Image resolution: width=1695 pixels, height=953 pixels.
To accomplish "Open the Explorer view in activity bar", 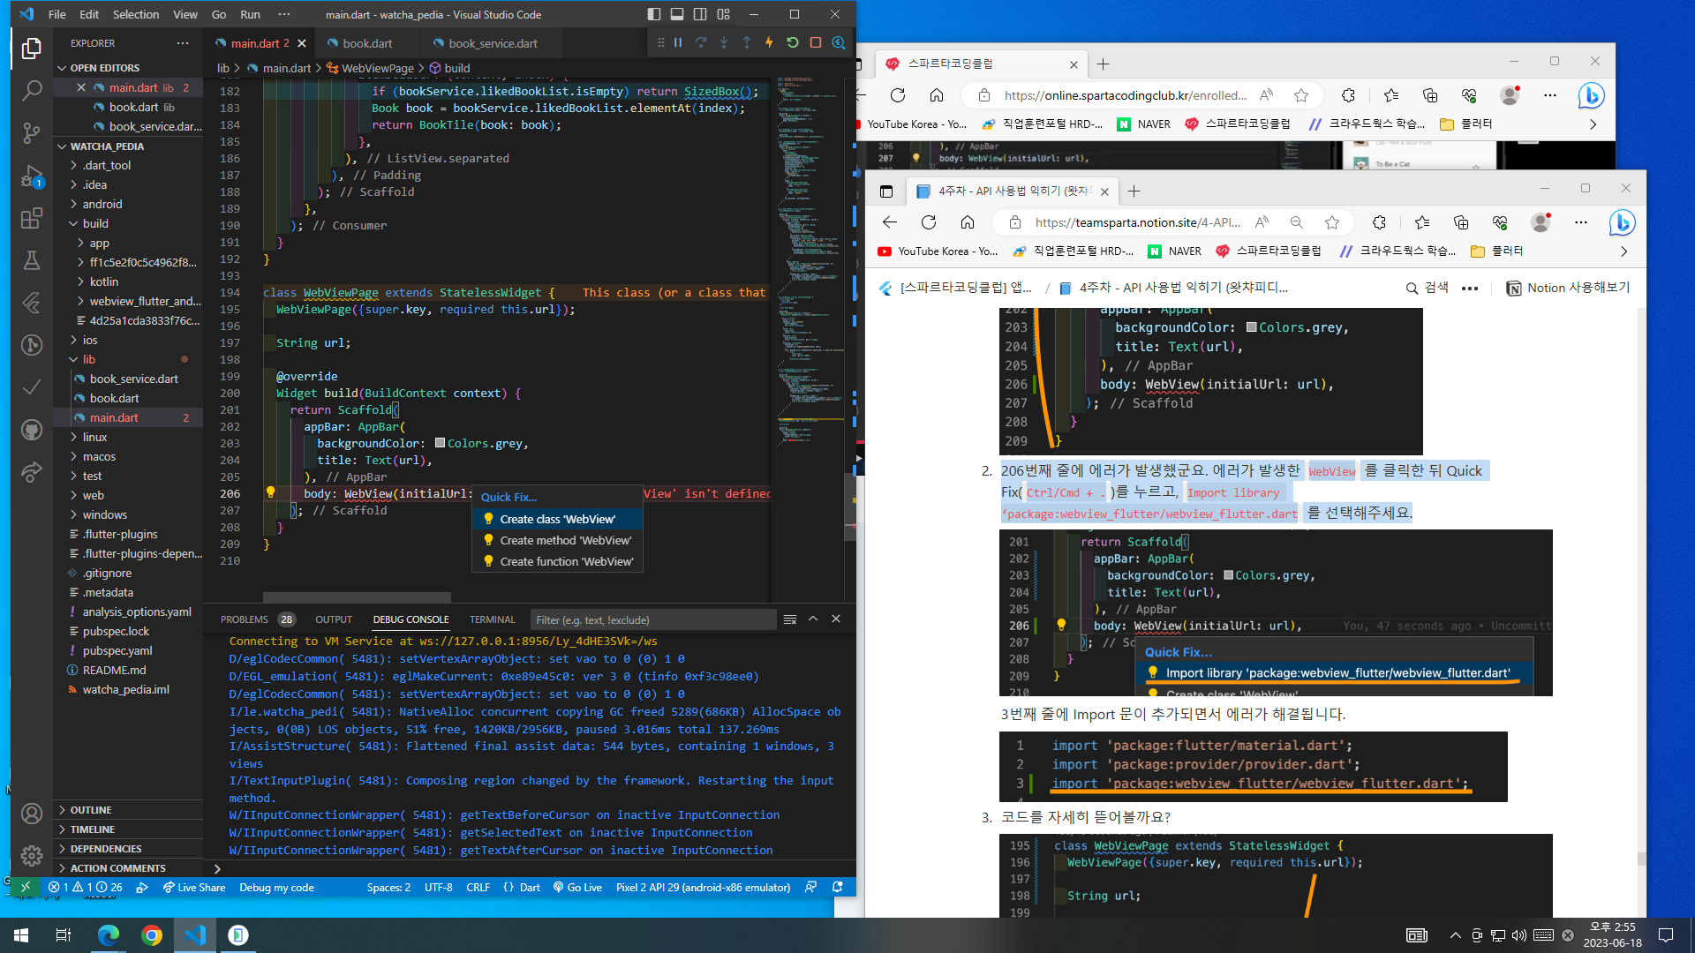I will (x=32, y=49).
